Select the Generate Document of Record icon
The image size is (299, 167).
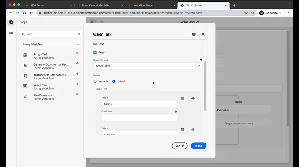25,65
